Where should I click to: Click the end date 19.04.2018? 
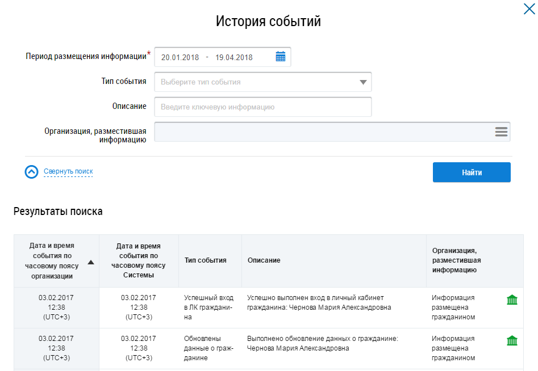233,57
